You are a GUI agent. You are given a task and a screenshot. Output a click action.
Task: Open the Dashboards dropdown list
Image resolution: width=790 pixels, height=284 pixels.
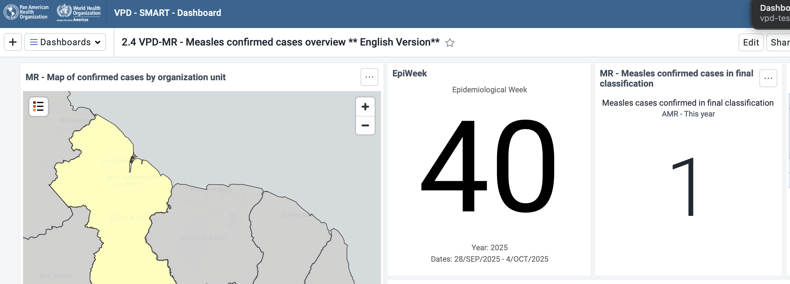point(65,42)
